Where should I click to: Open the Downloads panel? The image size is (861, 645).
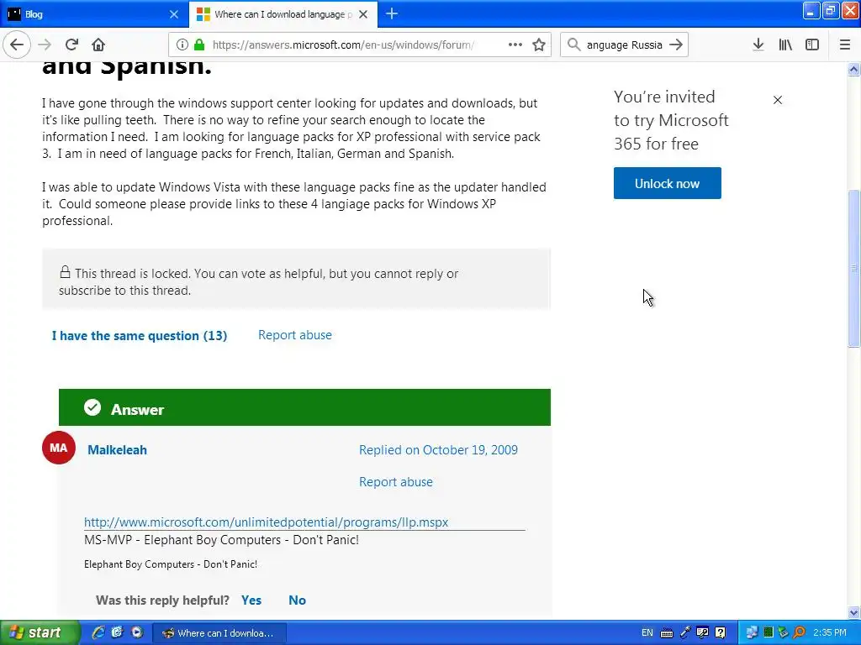click(x=758, y=45)
